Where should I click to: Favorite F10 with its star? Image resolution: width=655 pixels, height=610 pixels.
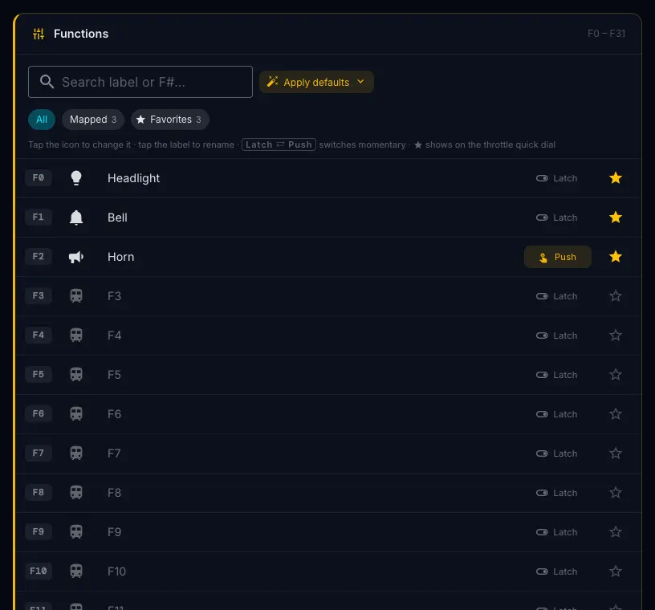(616, 571)
